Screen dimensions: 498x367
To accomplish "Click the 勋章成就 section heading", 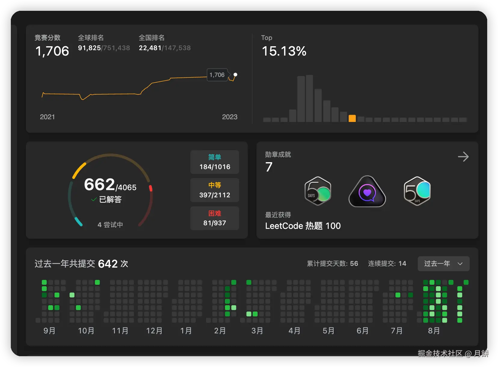I will [278, 154].
